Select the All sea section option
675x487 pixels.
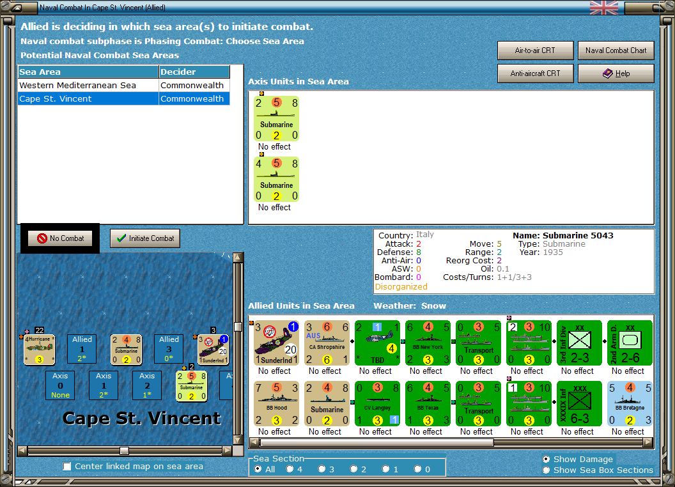(x=258, y=469)
